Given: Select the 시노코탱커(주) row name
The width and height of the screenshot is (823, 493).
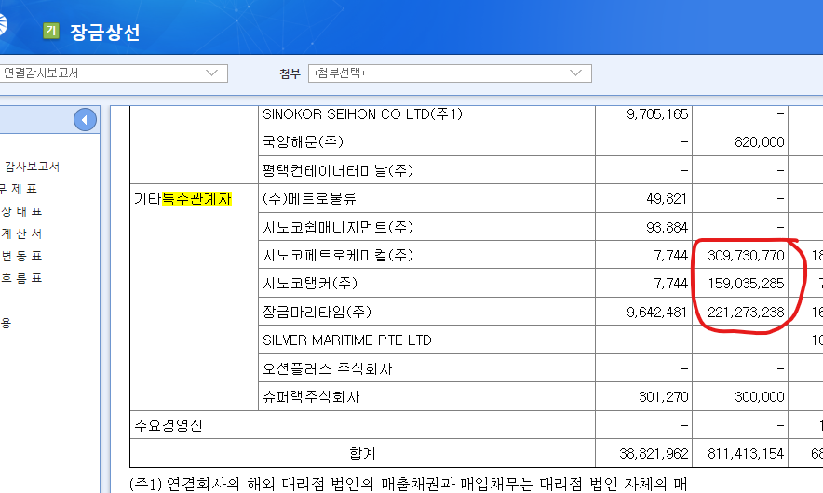Looking at the screenshot, I should coord(310,283).
